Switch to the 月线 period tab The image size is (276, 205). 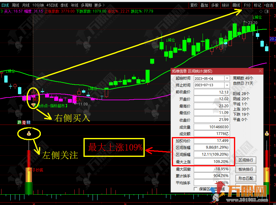click(26, 5)
